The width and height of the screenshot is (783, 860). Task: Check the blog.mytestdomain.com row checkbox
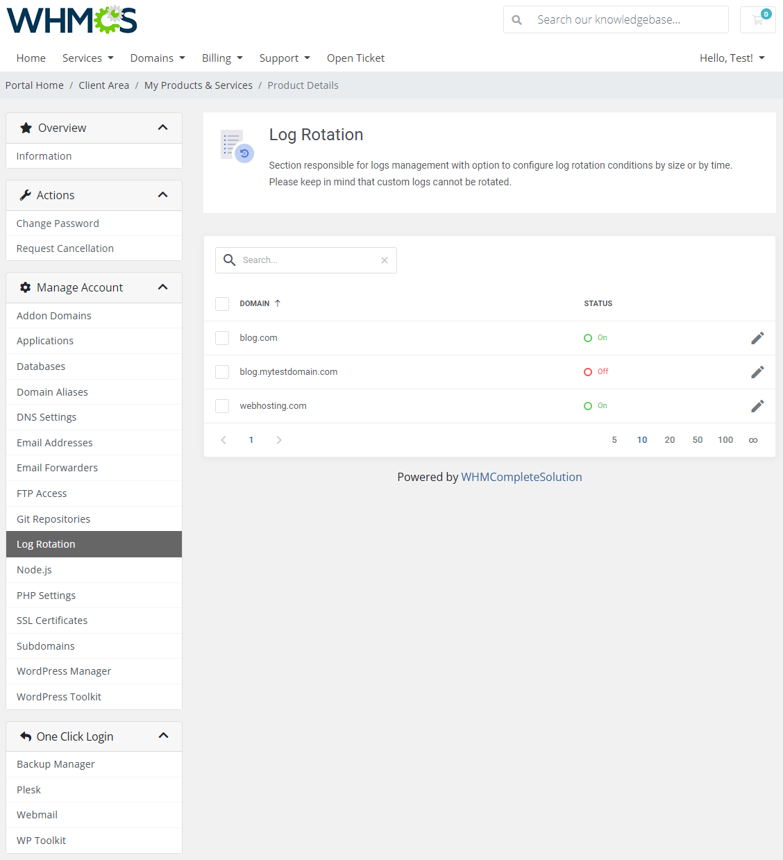point(222,371)
